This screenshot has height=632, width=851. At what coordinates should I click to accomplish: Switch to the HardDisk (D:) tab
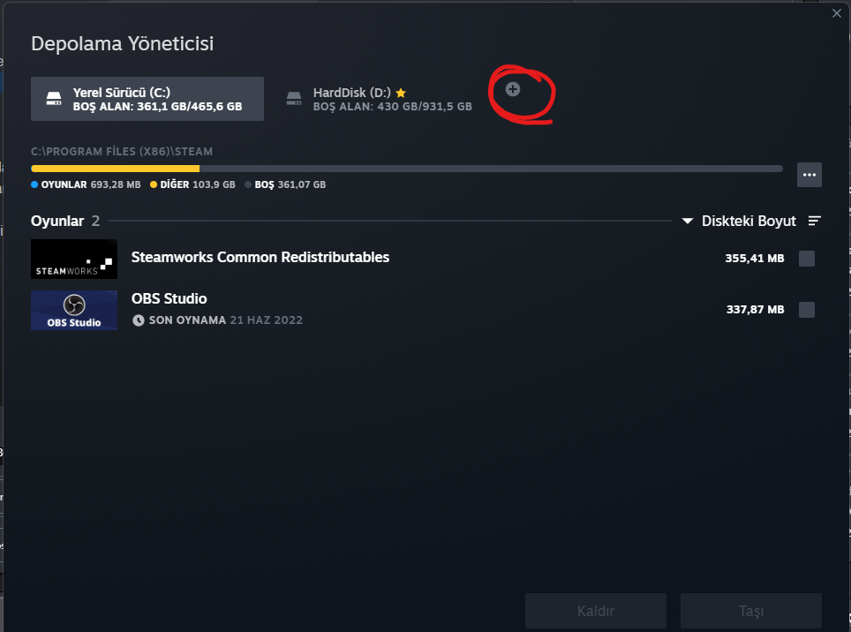point(380,99)
